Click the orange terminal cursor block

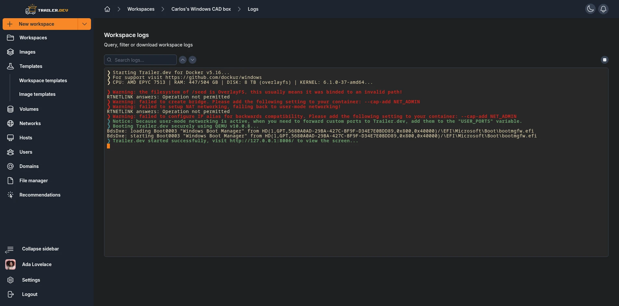[x=108, y=146]
